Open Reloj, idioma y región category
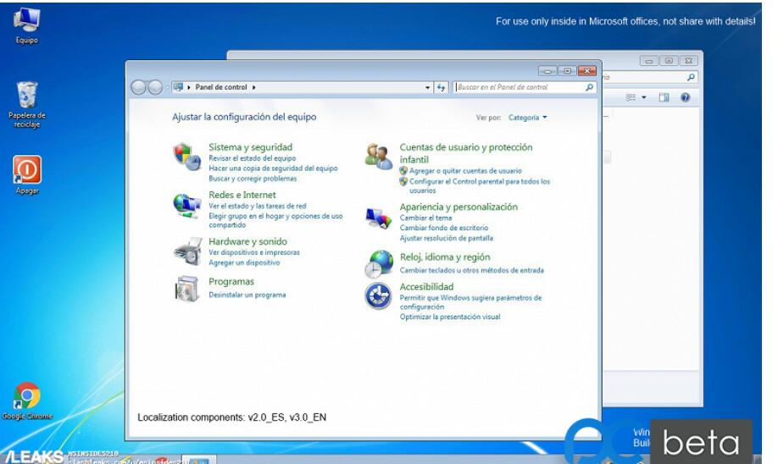 [x=445, y=257]
